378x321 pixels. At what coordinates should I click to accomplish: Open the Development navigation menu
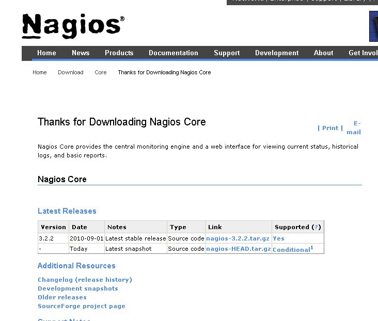click(x=277, y=53)
